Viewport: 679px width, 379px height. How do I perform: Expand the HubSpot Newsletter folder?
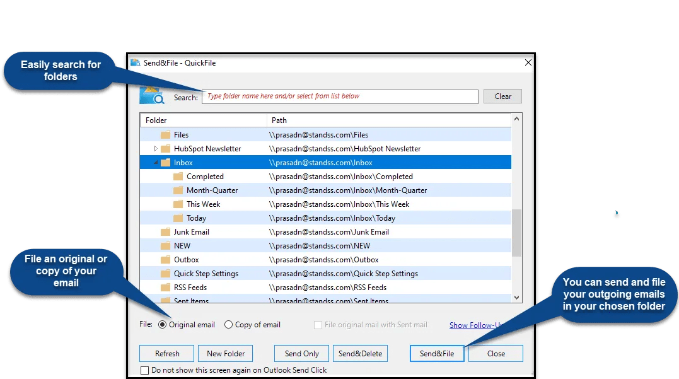pyautogui.click(x=156, y=148)
